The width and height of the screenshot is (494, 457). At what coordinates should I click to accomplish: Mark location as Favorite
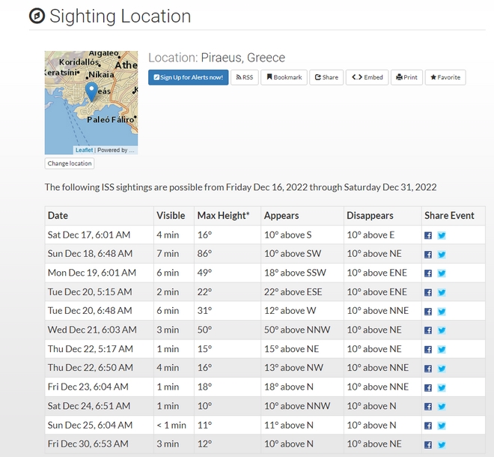(445, 77)
